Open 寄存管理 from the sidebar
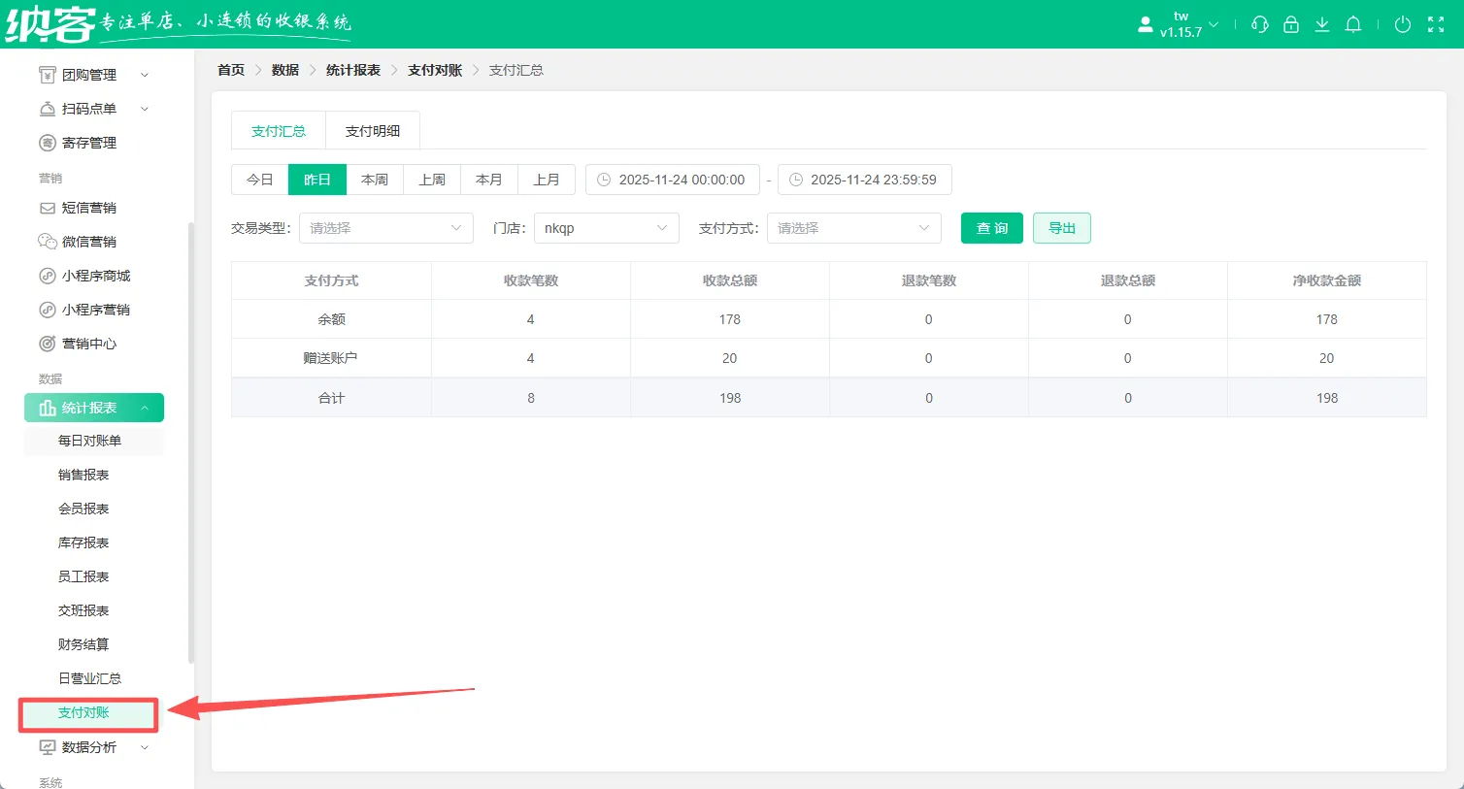The width and height of the screenshot is (1464, 789). 50,142
